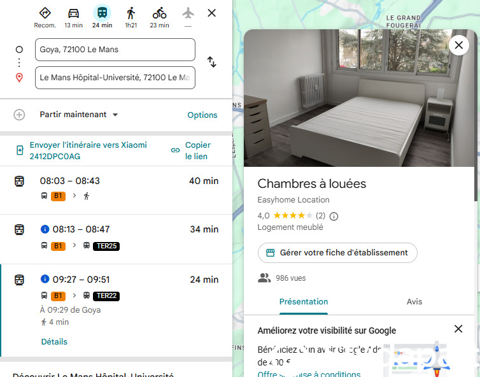The height and width of the screenshot is (377, 480).
Task: Switch to the Avis tab
Action: pyautogui.click(x=414, y=302)
